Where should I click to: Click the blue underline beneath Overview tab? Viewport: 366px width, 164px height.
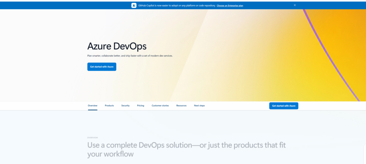point(93,110)
